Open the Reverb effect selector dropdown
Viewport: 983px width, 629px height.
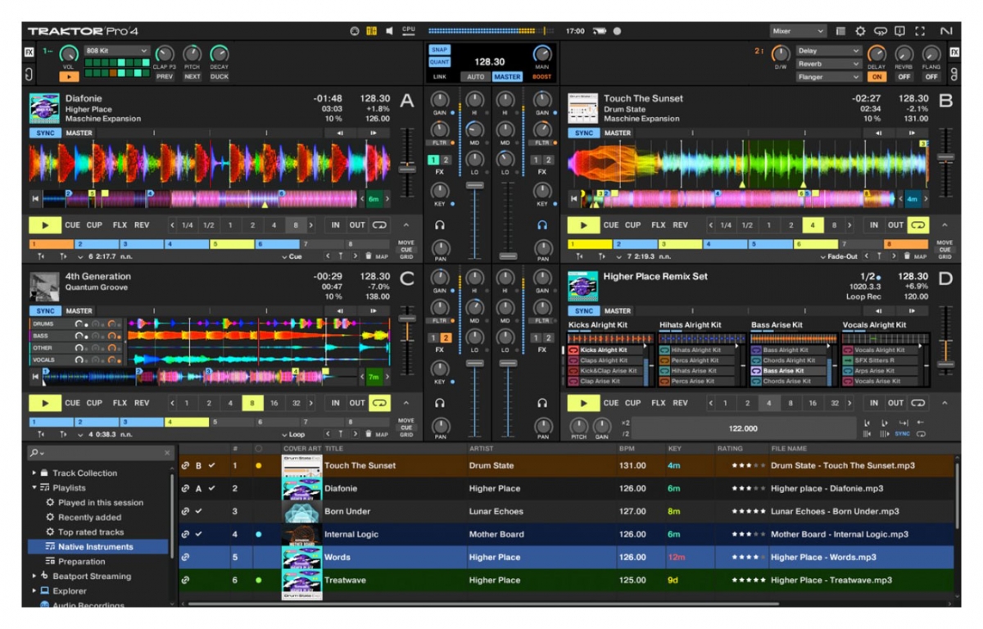[828, 64]
